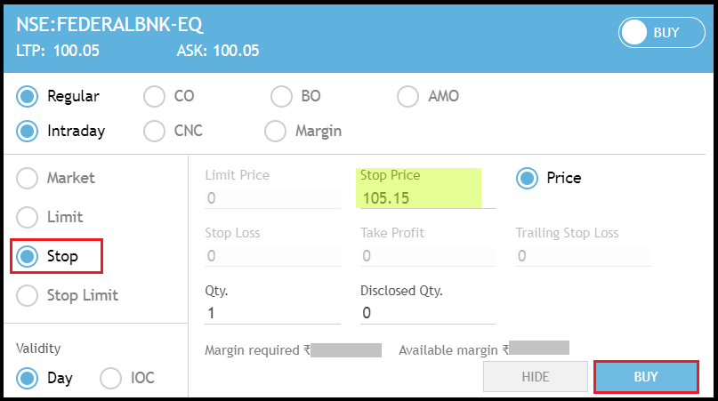
Task: Choose the BO order type
Action: [x=281, y=96]
